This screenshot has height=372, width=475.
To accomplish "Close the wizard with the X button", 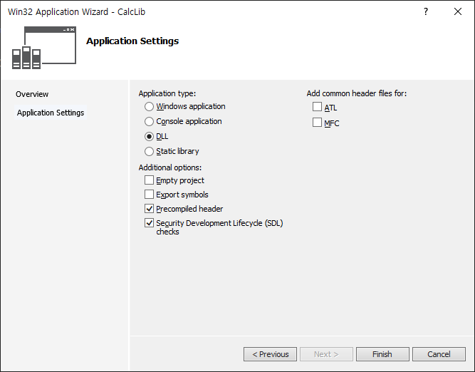I will coord(458,11).
